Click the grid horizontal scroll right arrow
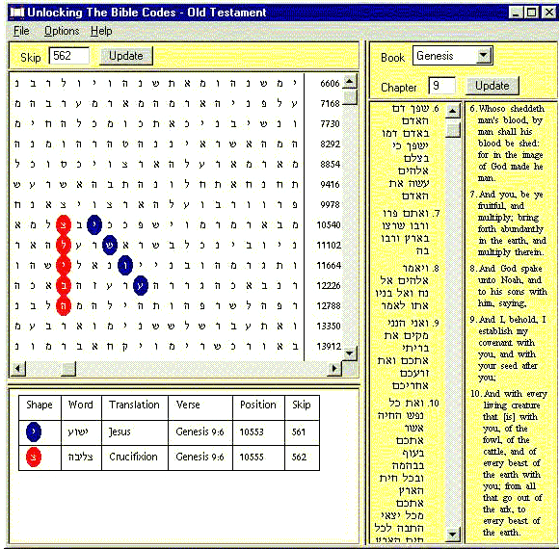Viewport: 559px width, 549px height. tap(334, 368)
